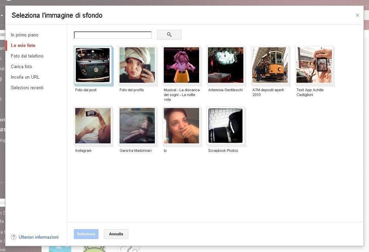Screen dimensions: 369x252
Task: Close the background image dialog
Action: pyautogui.click(x=358, y=15)
